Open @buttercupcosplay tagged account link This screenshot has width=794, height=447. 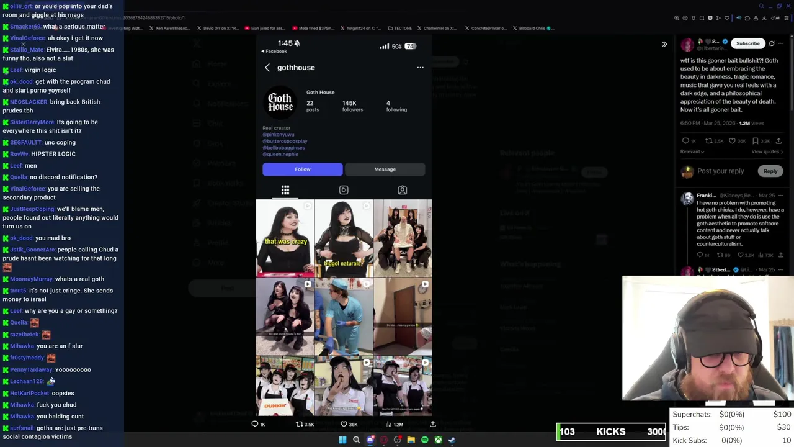tap(285, 141)
